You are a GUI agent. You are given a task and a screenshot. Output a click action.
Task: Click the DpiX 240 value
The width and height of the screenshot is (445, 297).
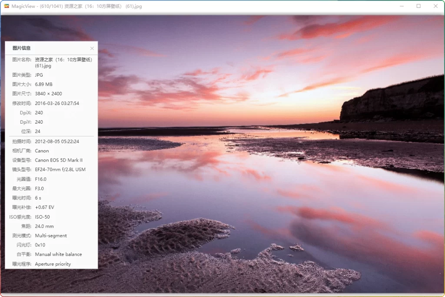[39, 112]
